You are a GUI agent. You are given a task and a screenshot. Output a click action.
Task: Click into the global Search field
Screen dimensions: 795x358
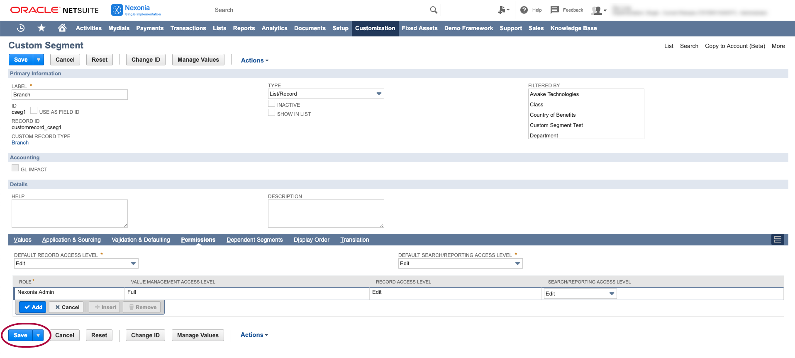click(321, 10)
